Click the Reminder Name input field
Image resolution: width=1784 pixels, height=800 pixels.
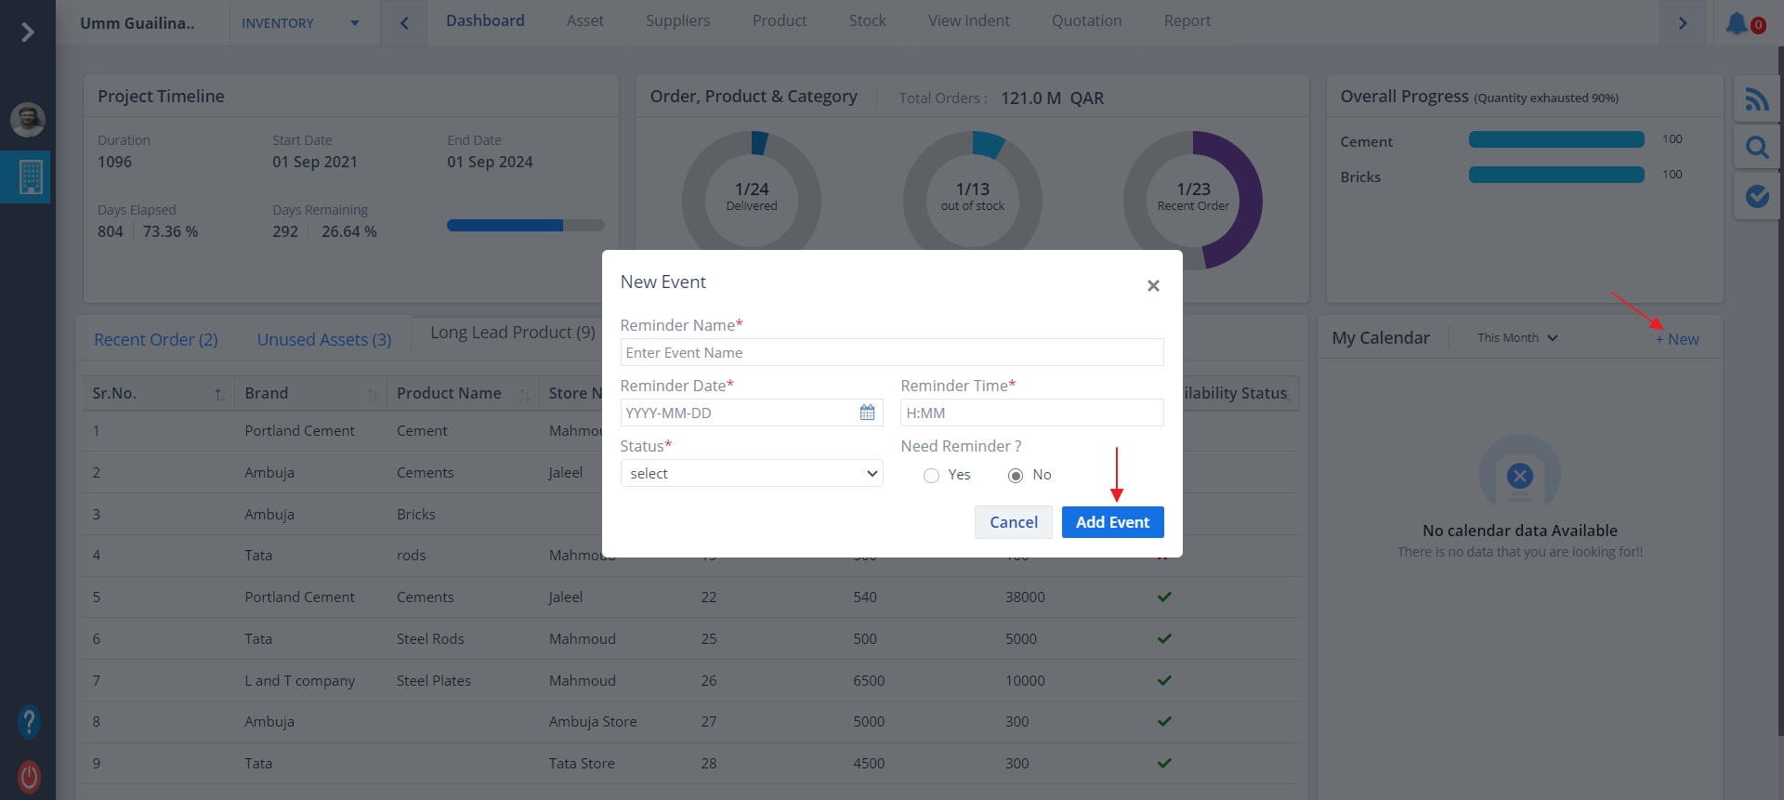coord(891,353)
